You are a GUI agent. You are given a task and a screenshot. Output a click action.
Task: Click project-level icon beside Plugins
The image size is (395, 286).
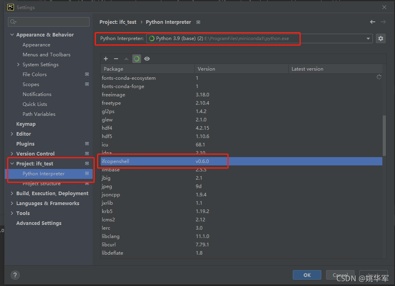point(87,144)
